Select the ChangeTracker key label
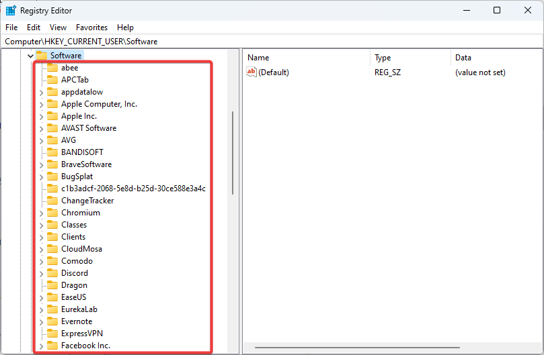544x355 pixels. pos(87,201)
